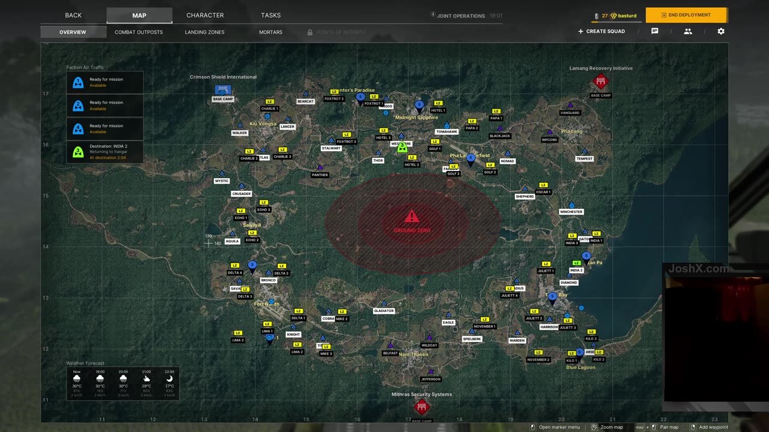Click the 'Add waypoint' hint
769x432 pixels.
point(714,427)
